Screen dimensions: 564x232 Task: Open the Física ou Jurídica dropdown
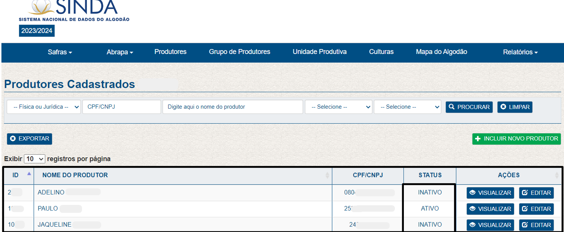coord(44,107)
